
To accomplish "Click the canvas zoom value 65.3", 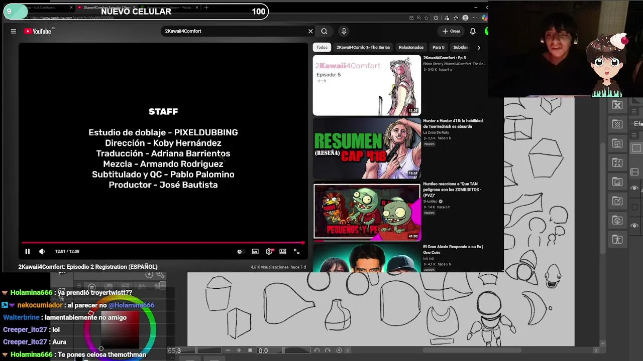I will coord(174,351).
